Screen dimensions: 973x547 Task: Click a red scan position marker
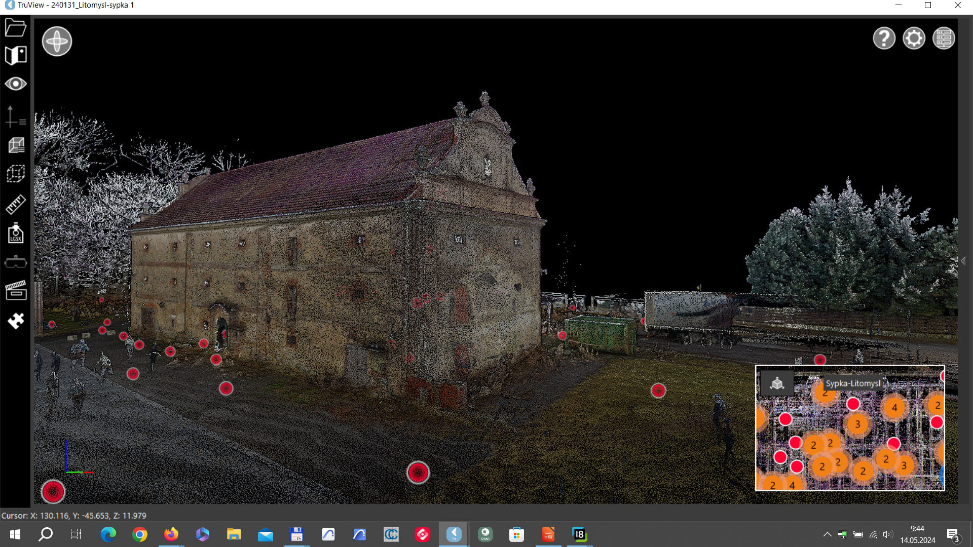[x=419, y=473]
